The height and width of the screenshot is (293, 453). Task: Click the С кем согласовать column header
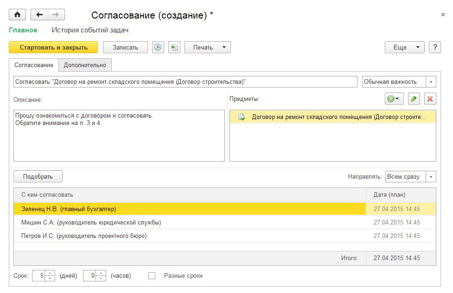tap(190, 195)
